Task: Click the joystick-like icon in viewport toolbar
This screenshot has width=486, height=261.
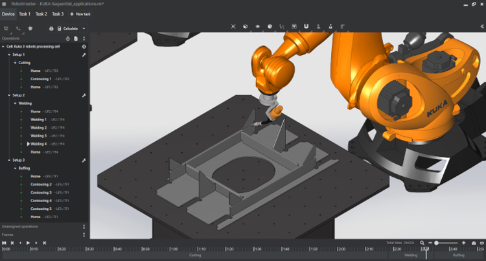Action: tap(330, 27)
